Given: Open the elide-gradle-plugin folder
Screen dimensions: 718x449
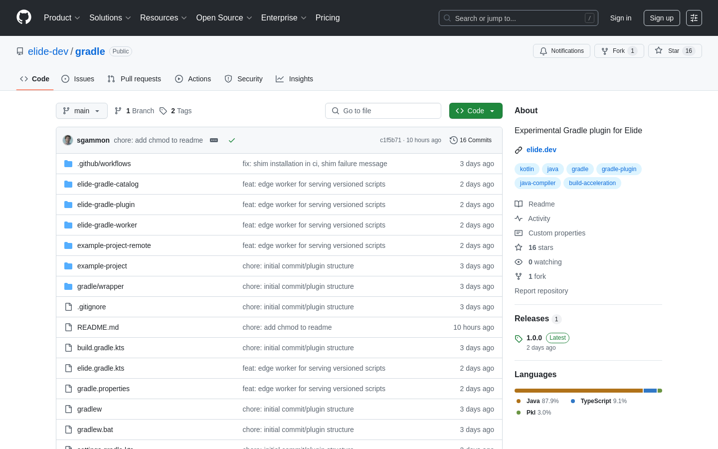Looking at the screenshot, I should 106,205.
